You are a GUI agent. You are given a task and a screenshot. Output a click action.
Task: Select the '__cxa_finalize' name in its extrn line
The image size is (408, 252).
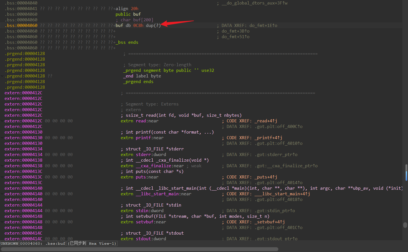(x=153, y=166)
